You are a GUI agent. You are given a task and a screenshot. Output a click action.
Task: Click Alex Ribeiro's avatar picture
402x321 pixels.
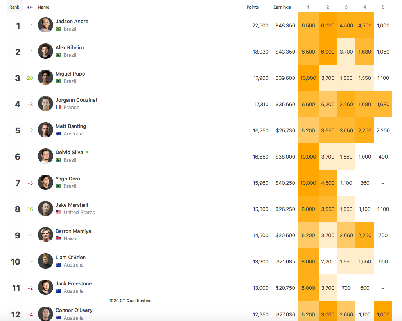45,51
